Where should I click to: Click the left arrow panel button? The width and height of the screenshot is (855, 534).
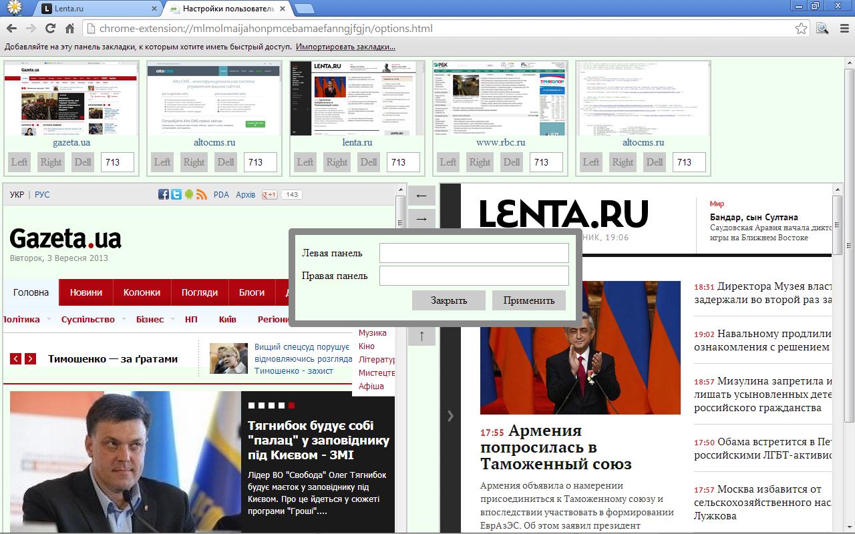click(421, 196)
